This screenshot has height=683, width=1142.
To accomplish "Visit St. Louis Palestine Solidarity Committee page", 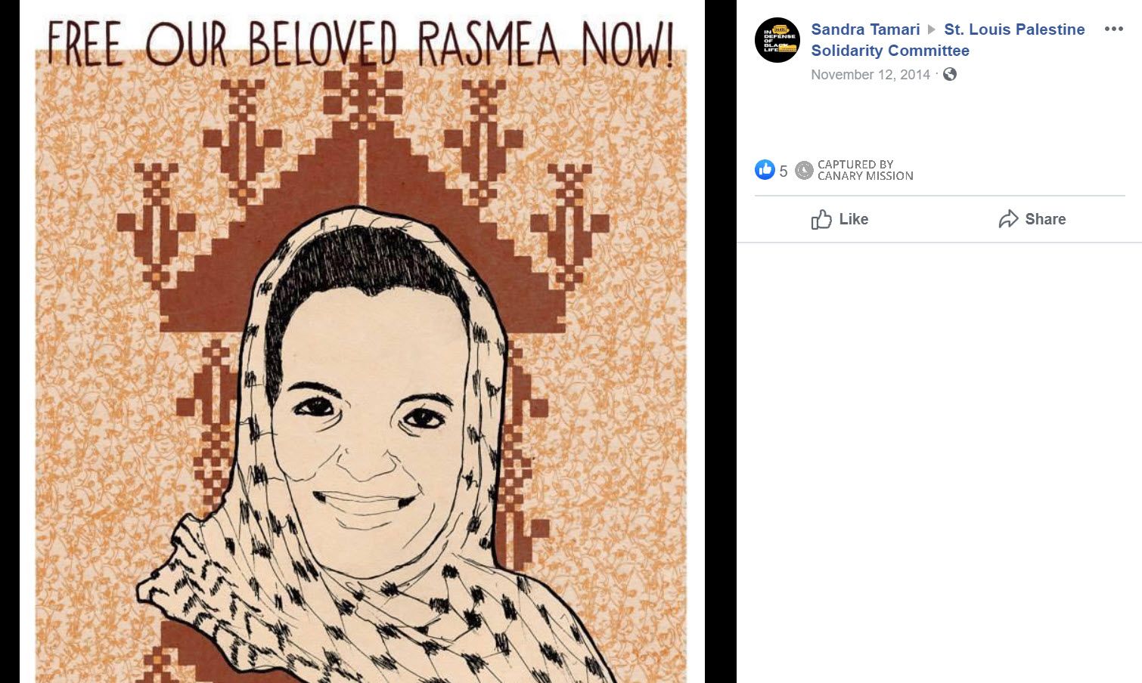I will [x=948, y=40].
